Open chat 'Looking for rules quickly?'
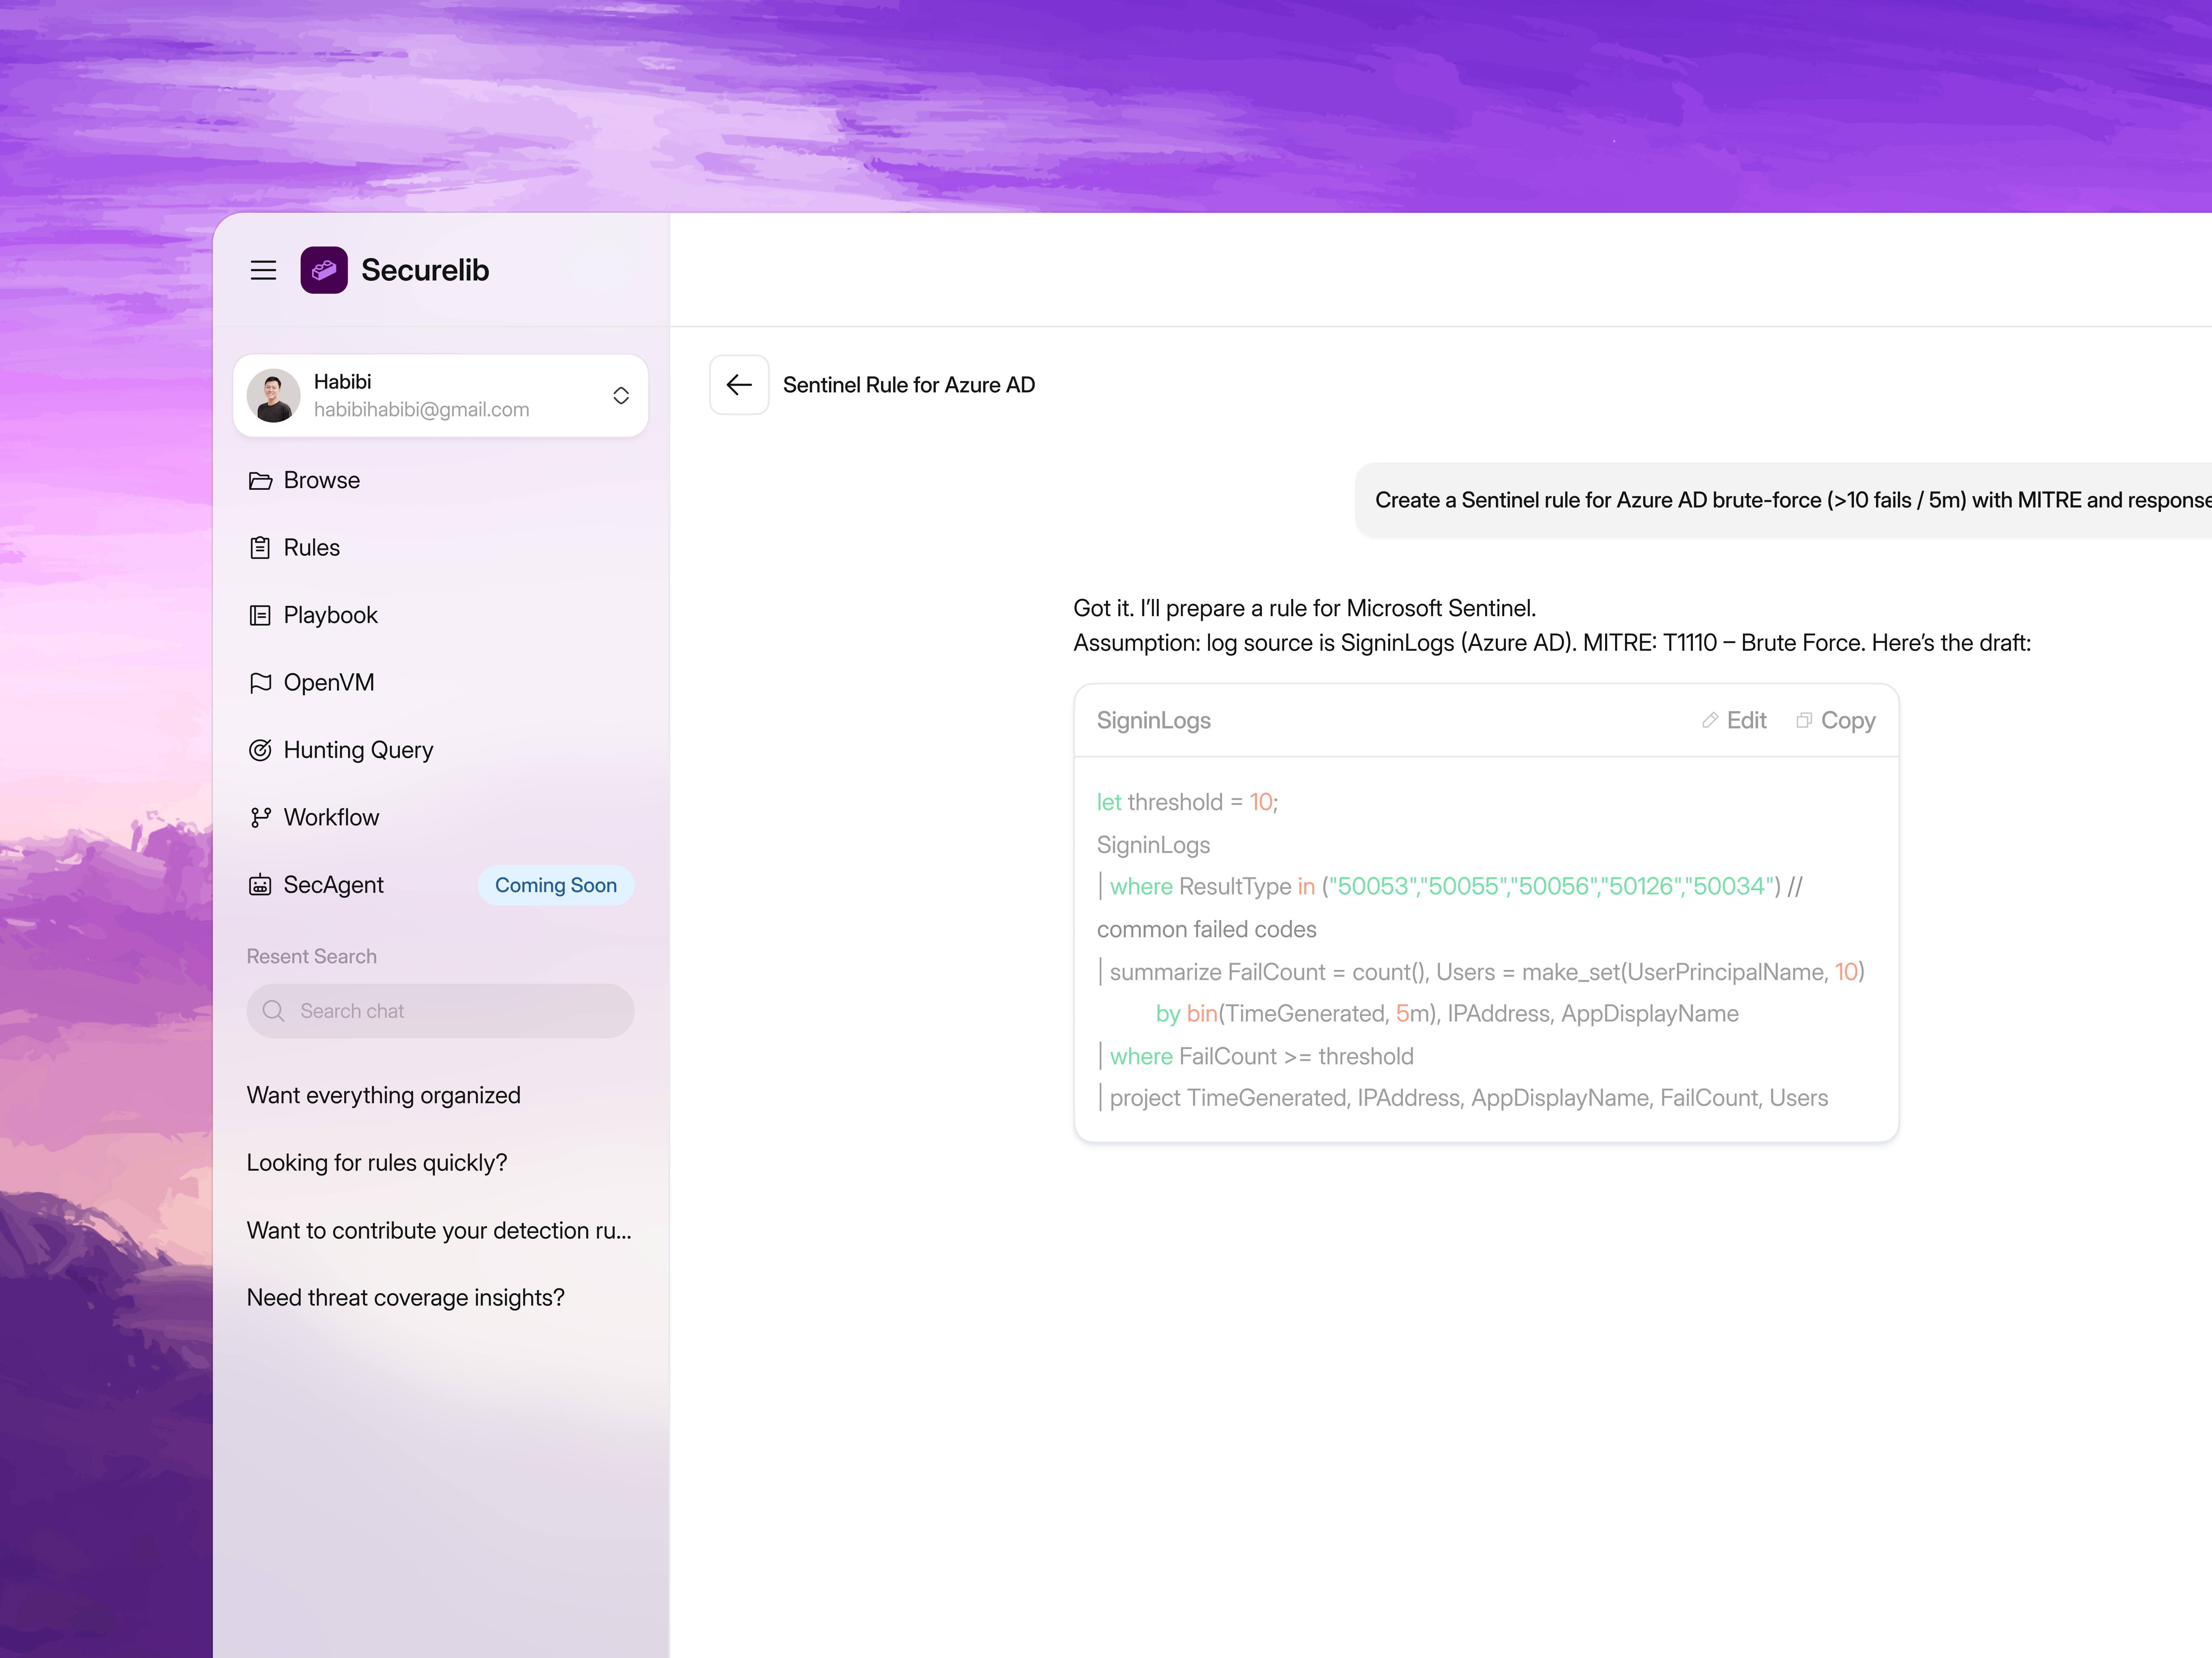This screenshot has width=2212, height=1658. tap(377, 1163)
